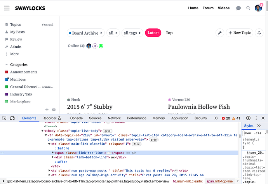The height and width of the screenshot is (184, 268).
Task: Click the bell notification level button
Action: click(x=259, y=33)
